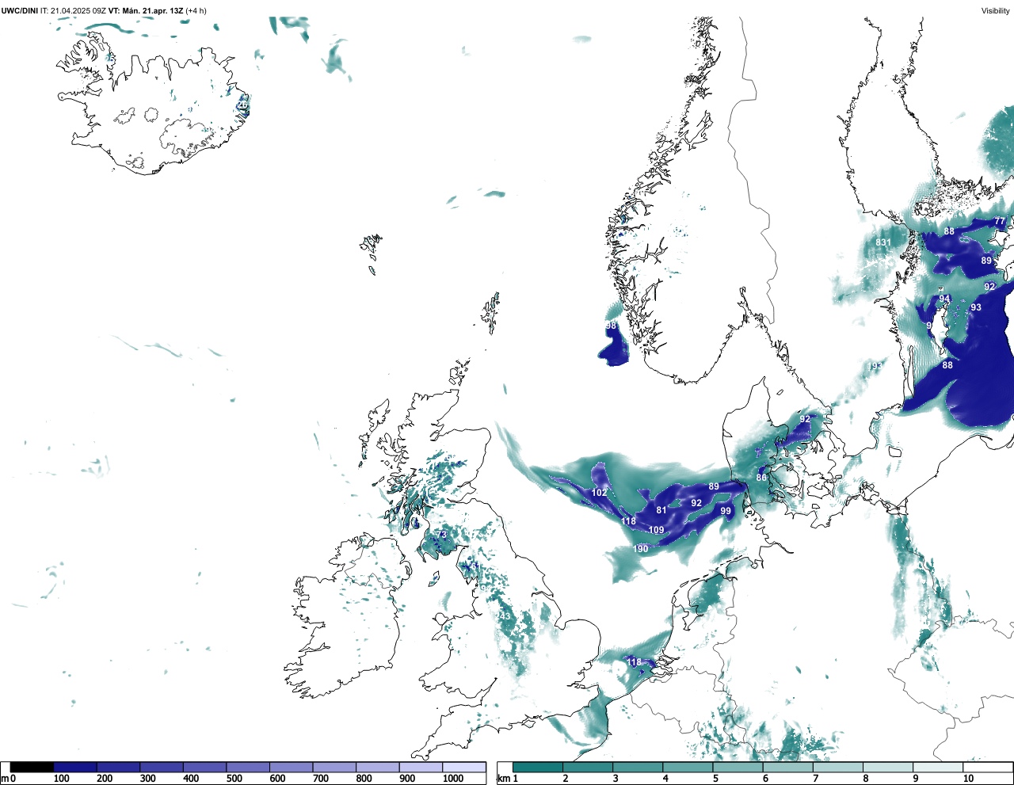Select the '99' value near the German Bight
Screen dimensions: 1014x785
[726, 511]
